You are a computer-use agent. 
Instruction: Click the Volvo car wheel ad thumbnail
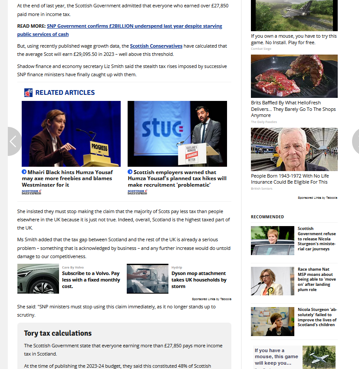[x=38, y=278]
